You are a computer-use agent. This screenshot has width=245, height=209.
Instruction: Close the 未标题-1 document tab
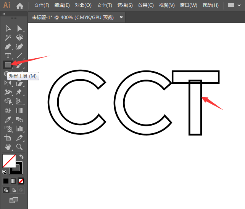coord(121,17)
